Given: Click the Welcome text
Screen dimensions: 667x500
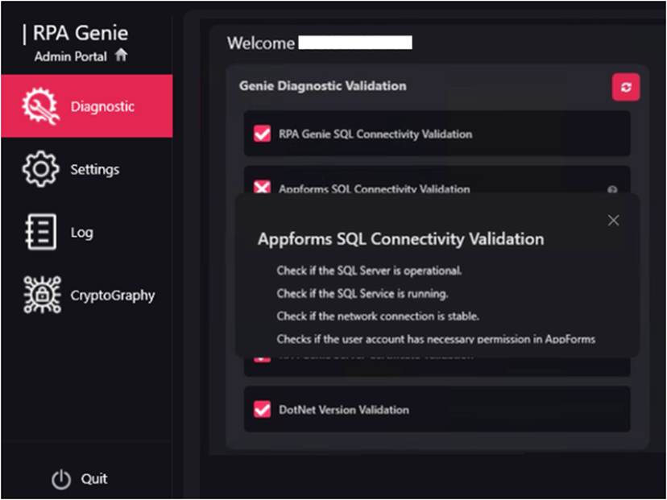Looking at the screenshot, I should [x=261, y=43].
